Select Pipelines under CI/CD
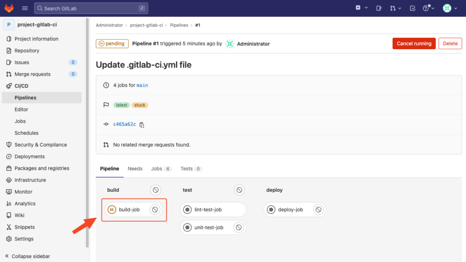 pos(41,98)
